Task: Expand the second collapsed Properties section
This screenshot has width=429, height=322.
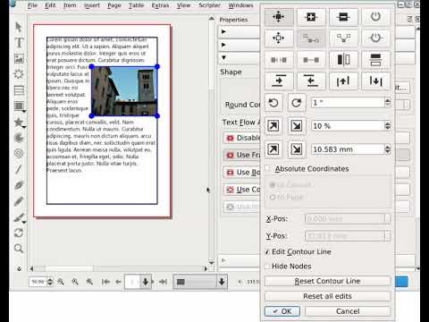Action: click(223, 45)
